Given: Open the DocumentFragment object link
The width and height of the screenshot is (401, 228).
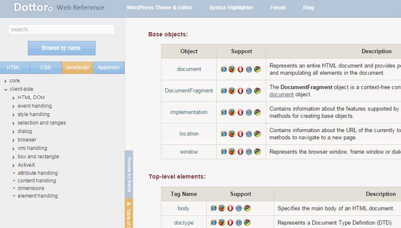Looking at the screenshot, I should click(189, 91).
